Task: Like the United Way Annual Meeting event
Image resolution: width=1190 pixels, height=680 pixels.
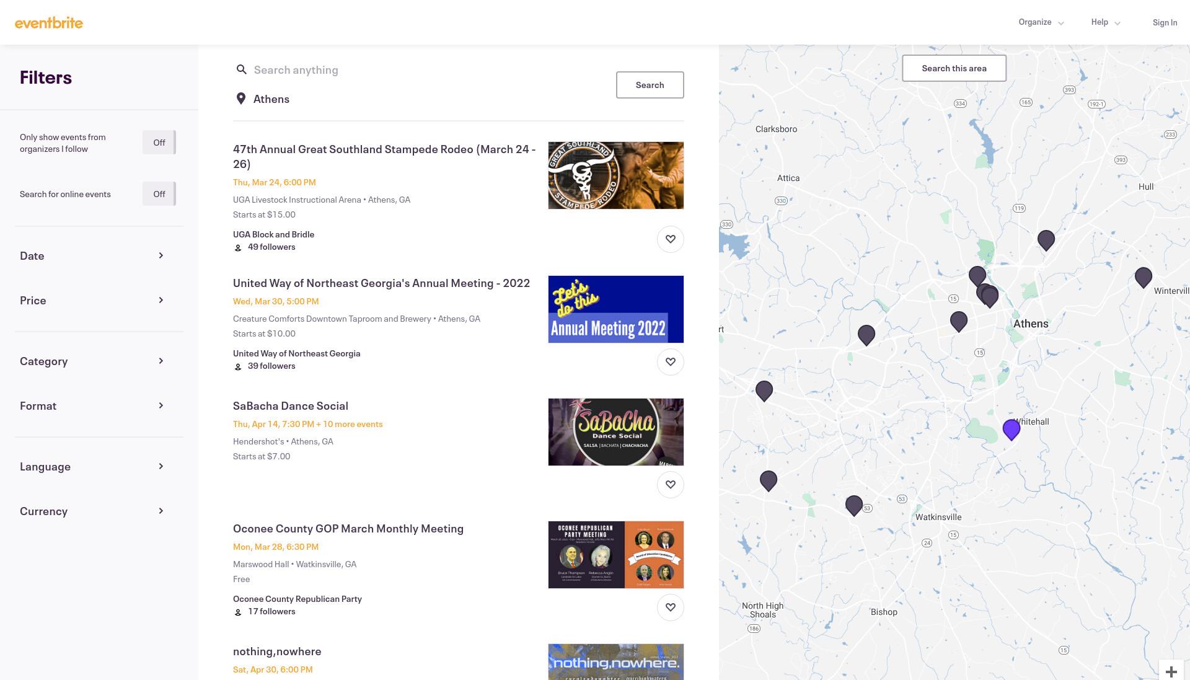Action: pos(670,362)
